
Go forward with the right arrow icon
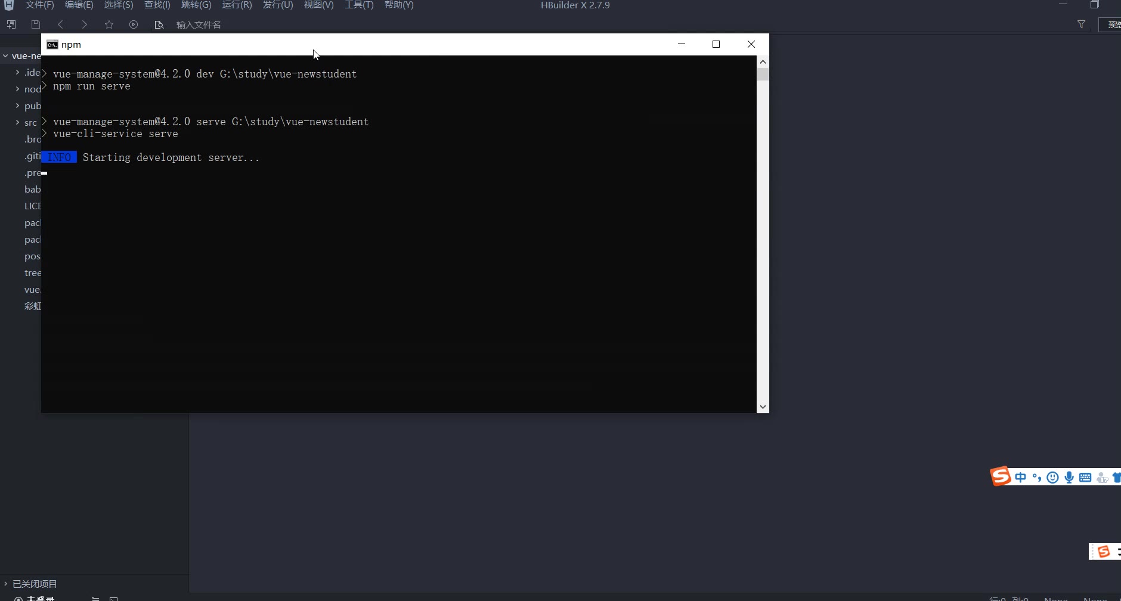click(85, 24)
